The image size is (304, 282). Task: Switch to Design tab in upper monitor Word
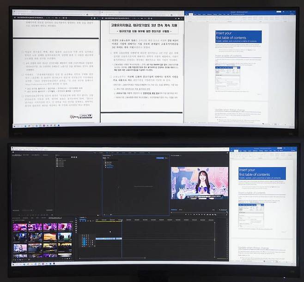click(200, 14)
